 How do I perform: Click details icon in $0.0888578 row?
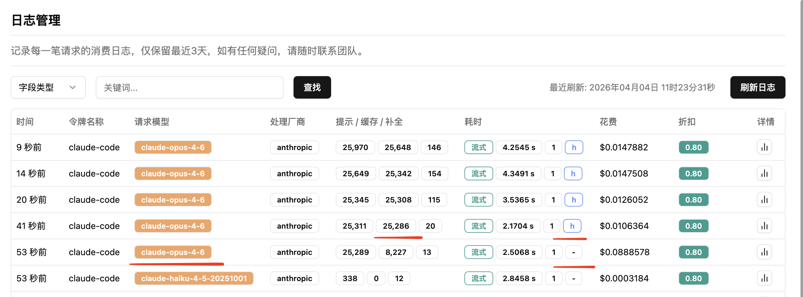(764, 252)
